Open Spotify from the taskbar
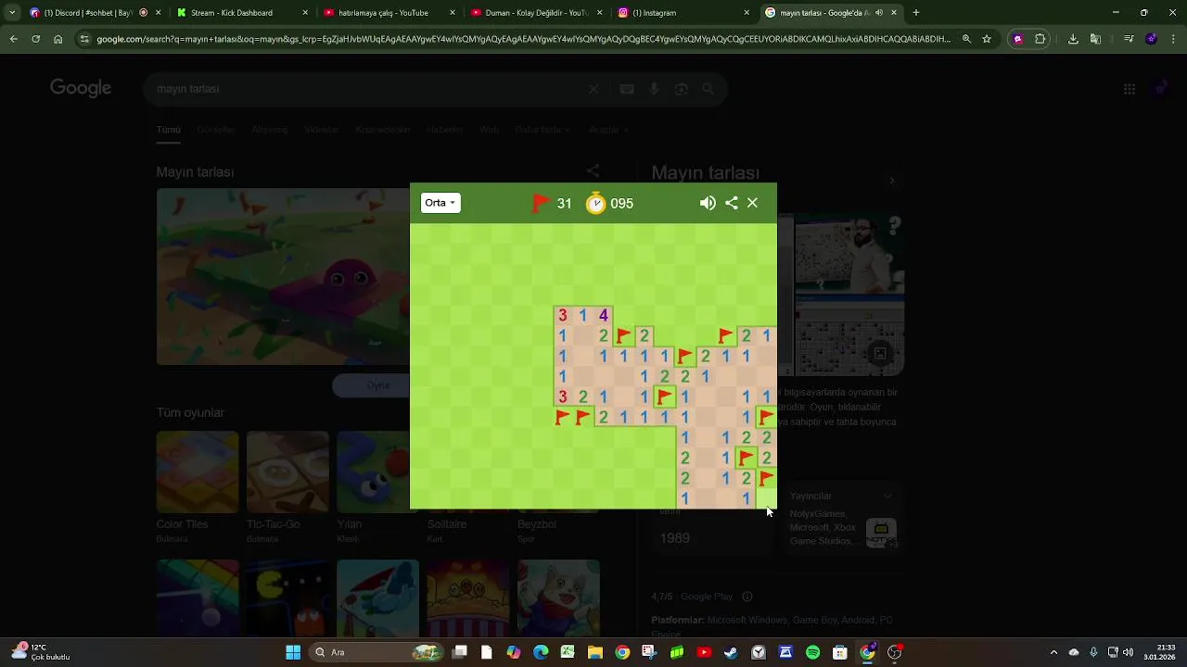The height and width of the screenshot is (667, 1187). point(812,652)
